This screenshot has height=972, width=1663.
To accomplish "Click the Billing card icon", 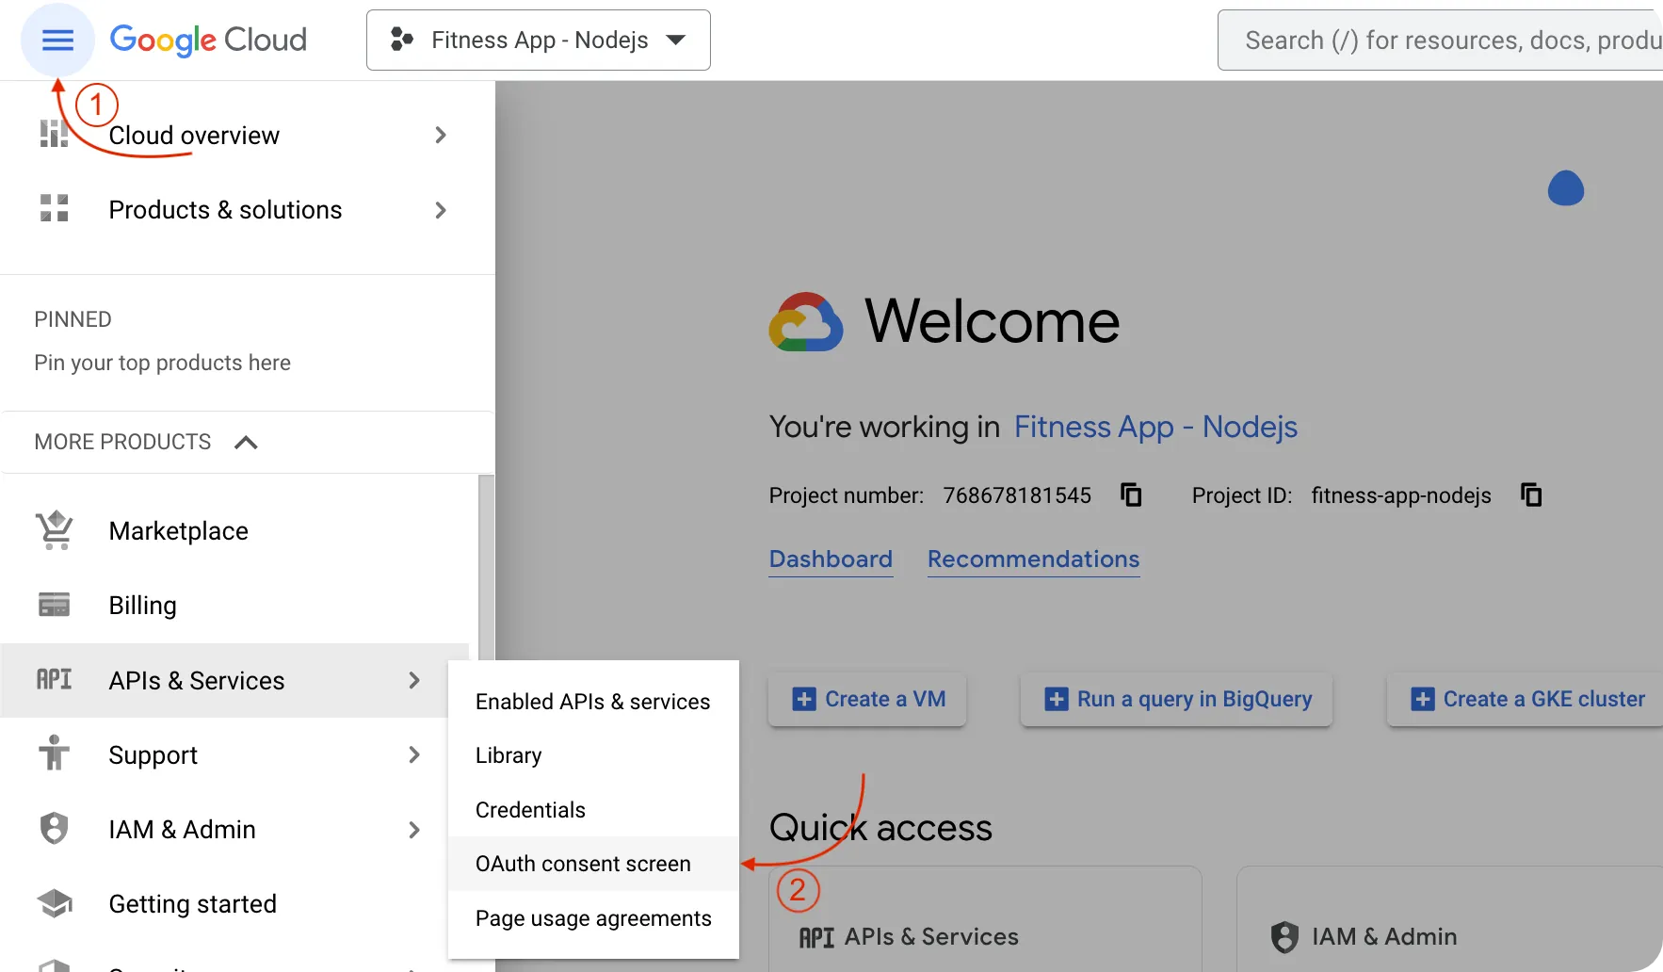I will click(54, 605).
